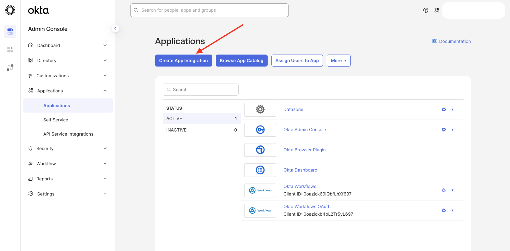Open the Okta Admin Console link
The height and width of the screenshot is (251, 510).
(x=305, y=130)
